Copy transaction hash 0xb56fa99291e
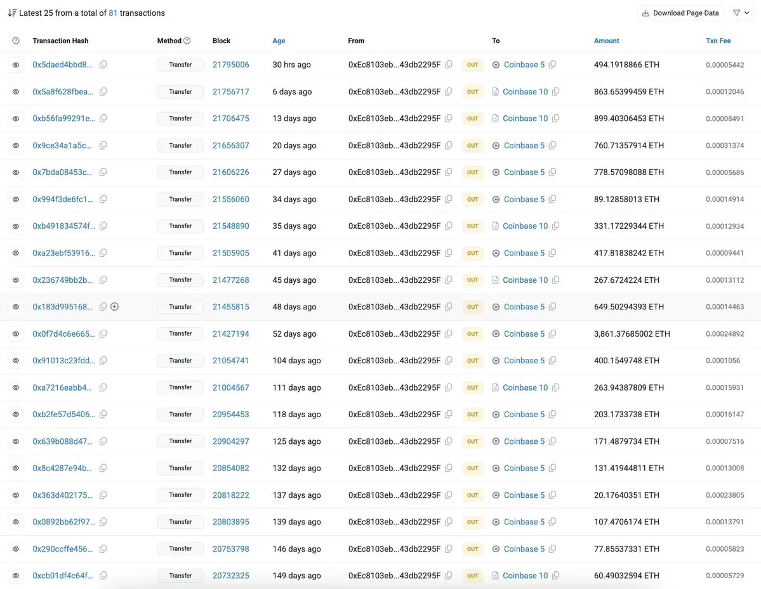The height and width of the screenshot is (589, 761). click(x=102, y=118)
